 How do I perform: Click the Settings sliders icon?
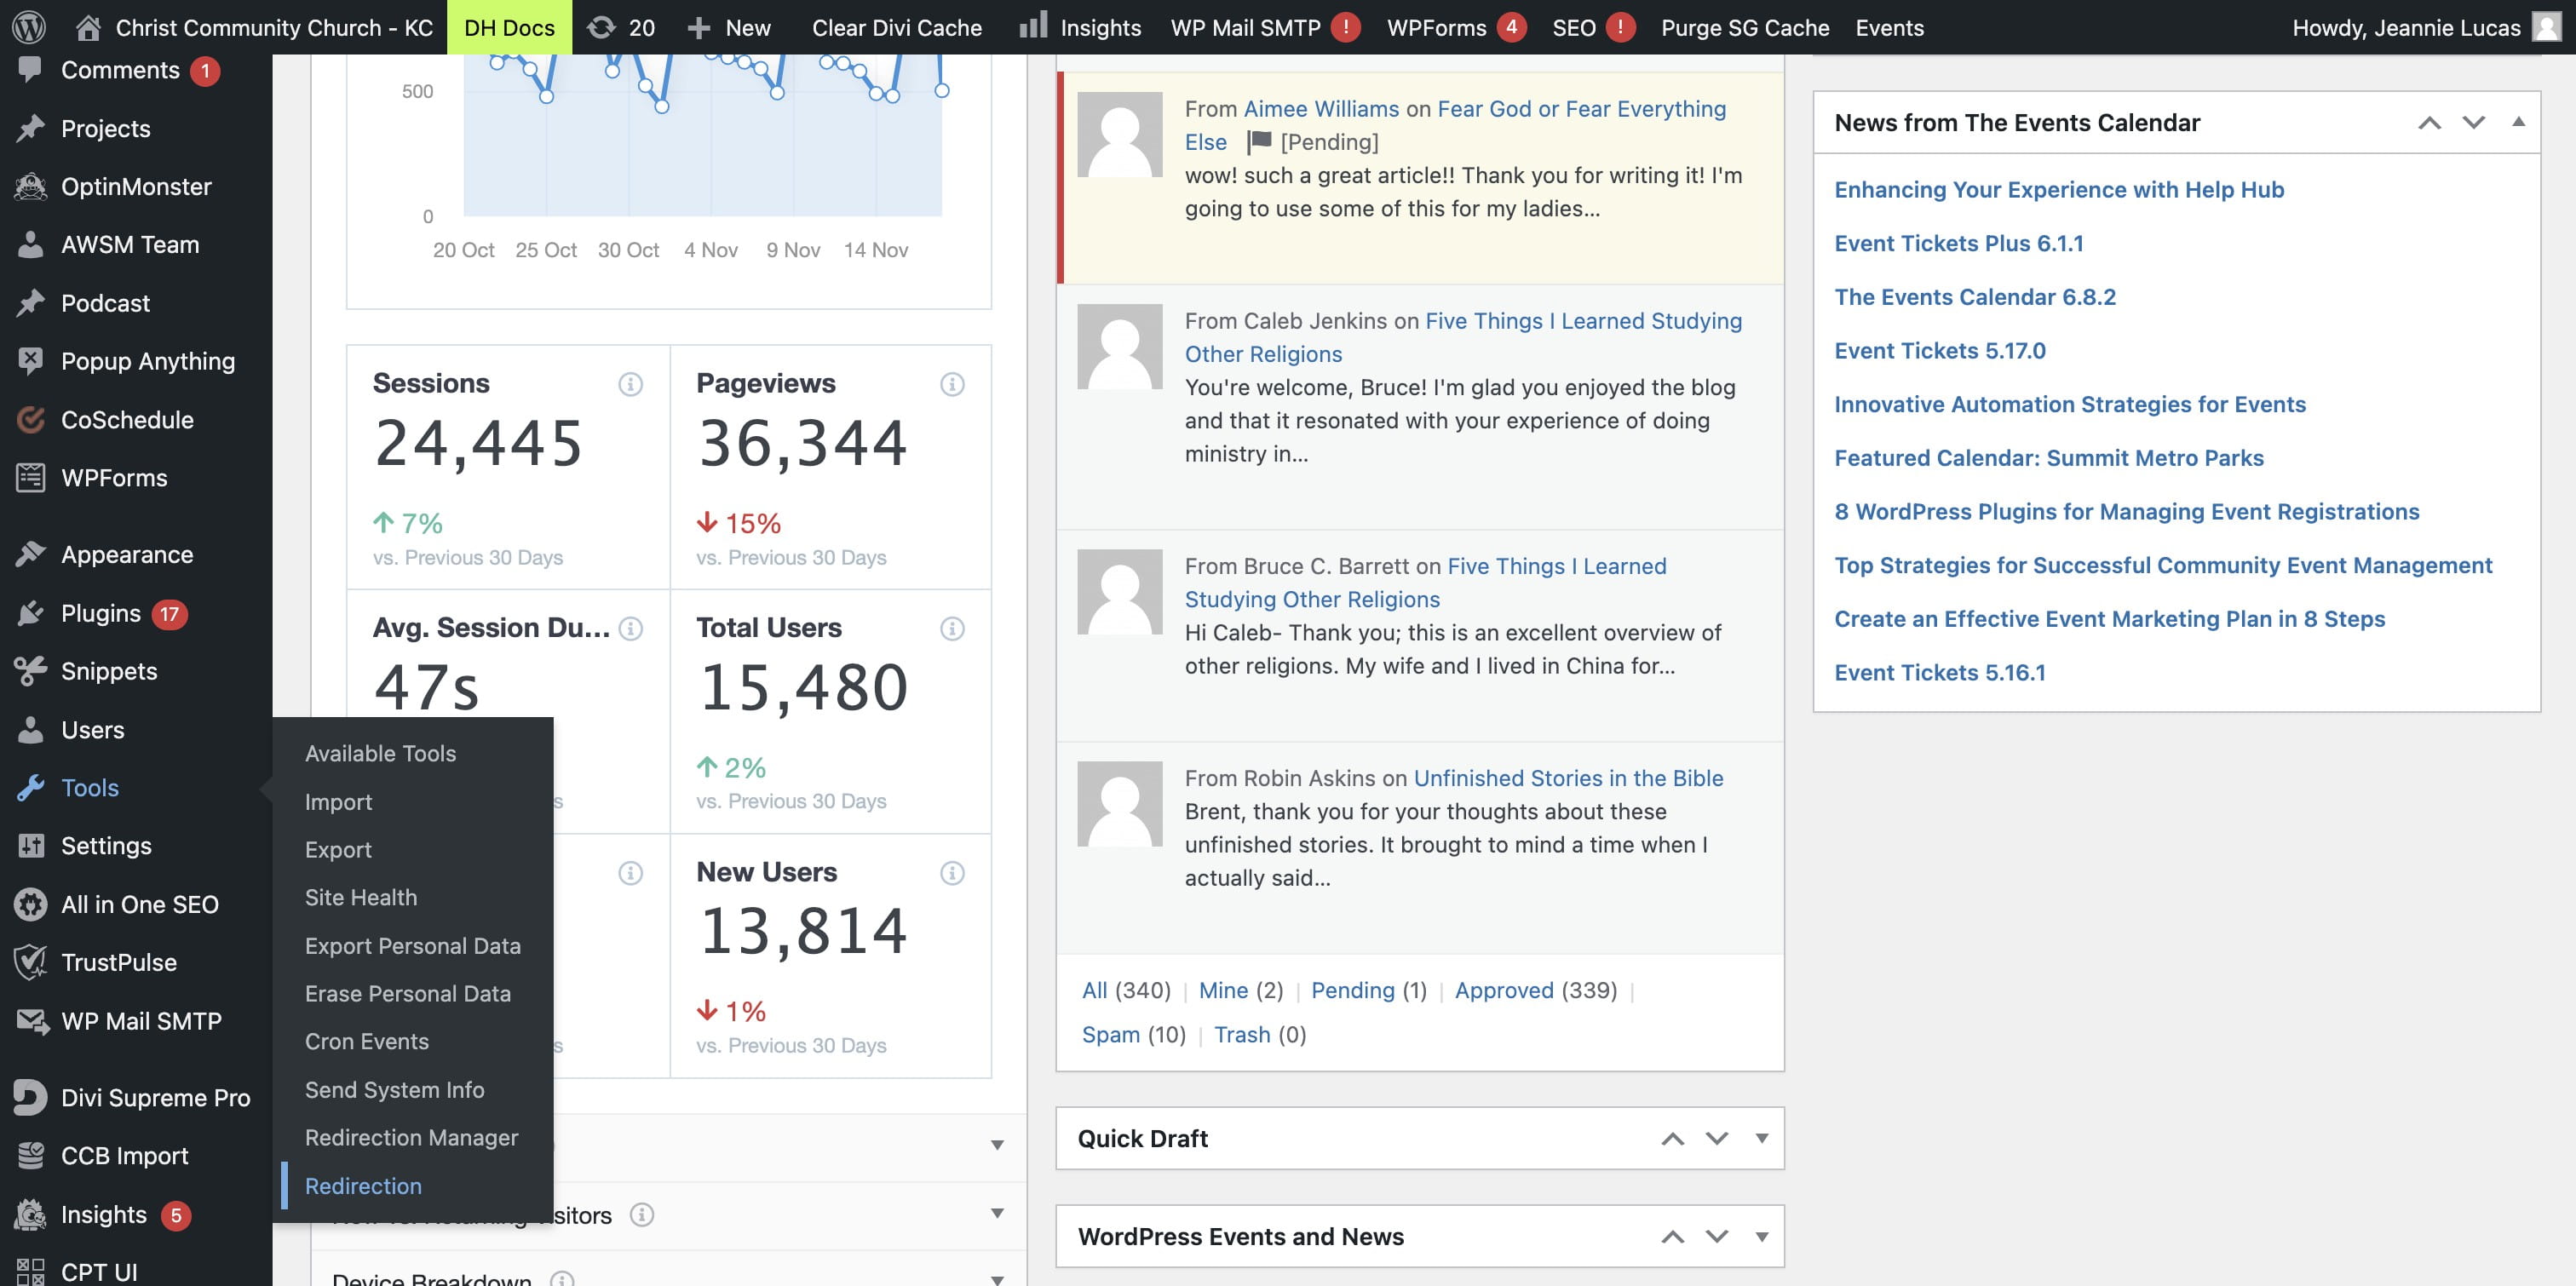coord(30,846)
